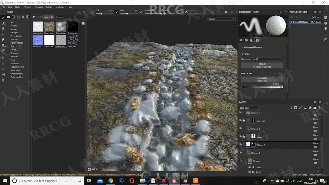Add a smart material in Layers toolbar
Image resolution: width=329 pixels, height=185 pixels.
310,108
